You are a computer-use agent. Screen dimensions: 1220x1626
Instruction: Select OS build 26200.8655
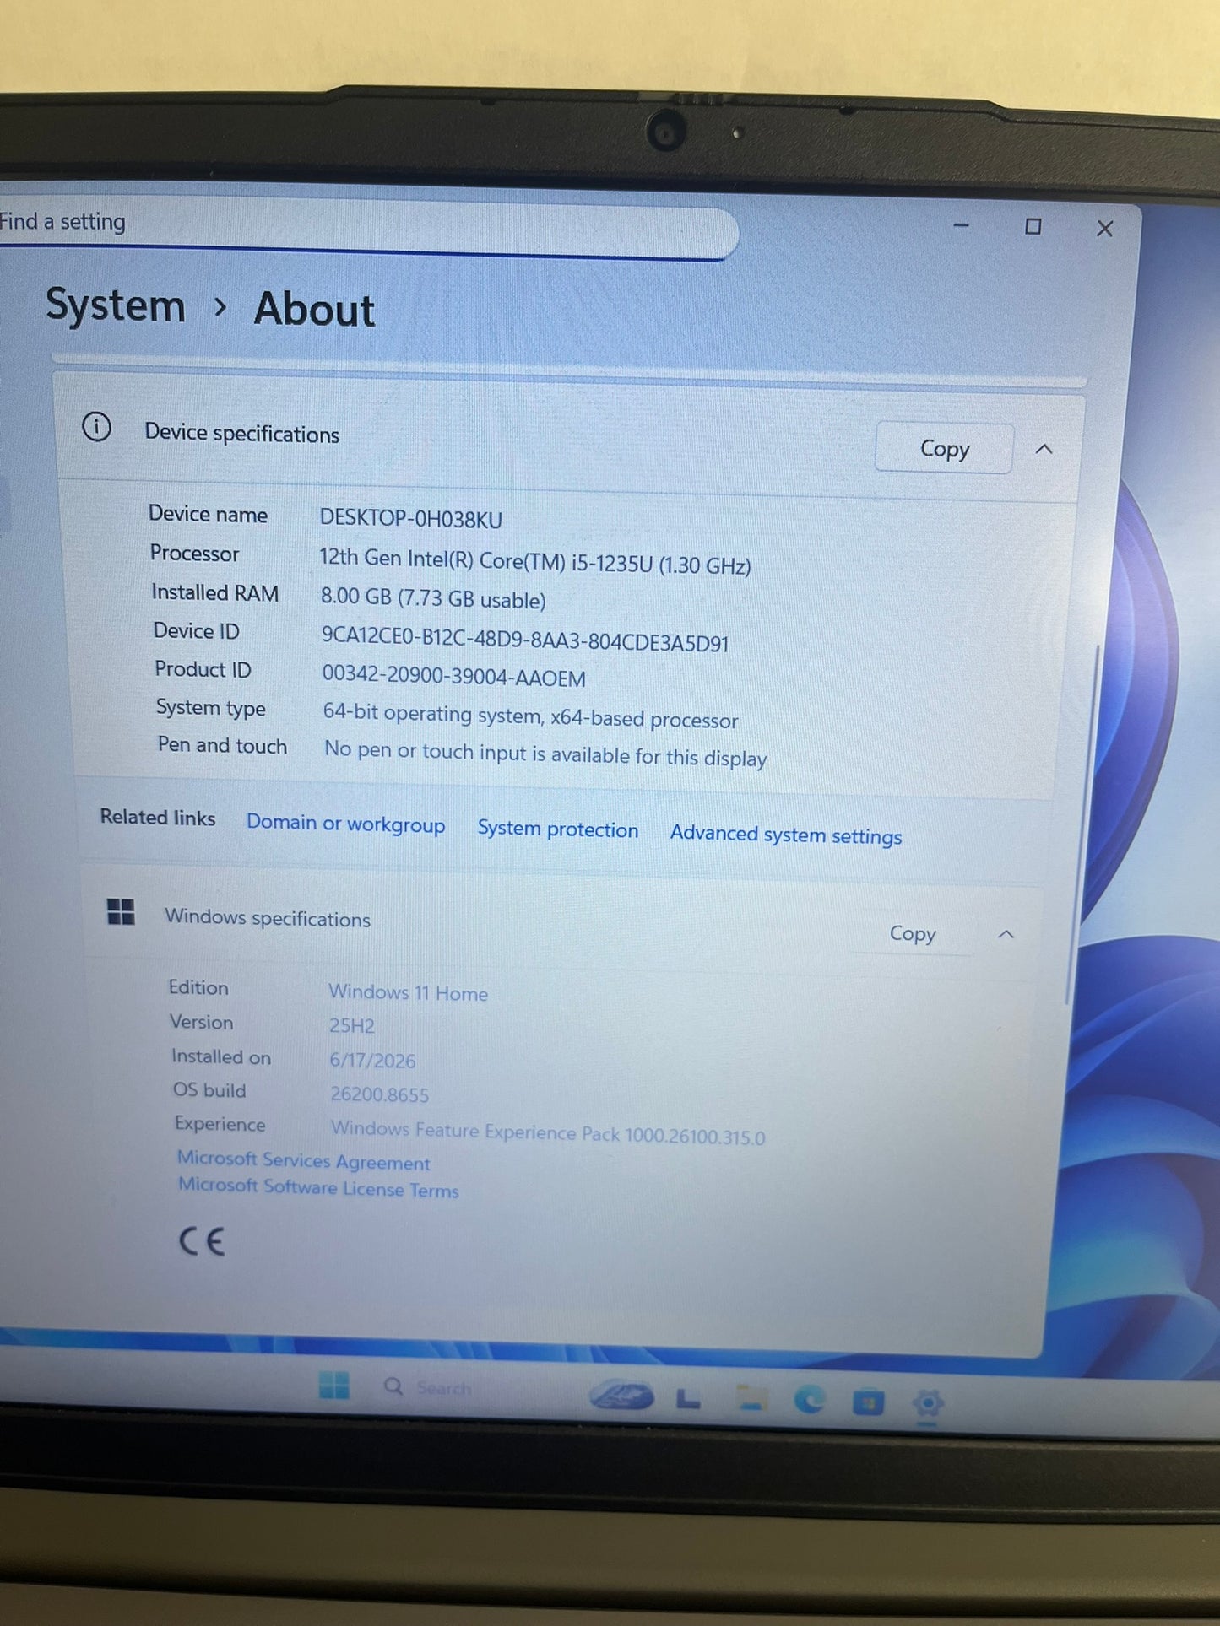(380, 1094)
